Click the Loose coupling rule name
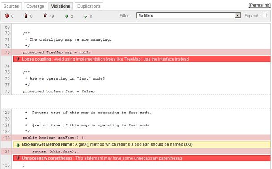This screenshot has height=169, width=272. click(37, 59)
